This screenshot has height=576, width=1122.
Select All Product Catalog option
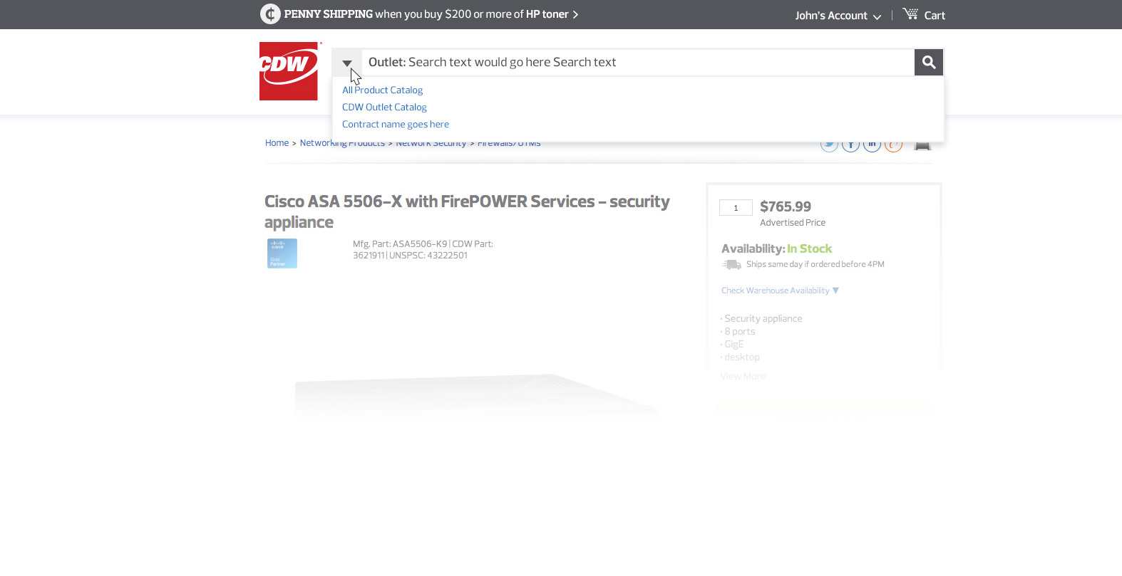tap(382, 90)
